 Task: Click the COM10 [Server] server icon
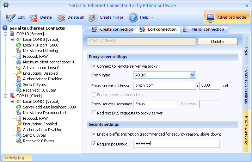(x=12, y=34)
